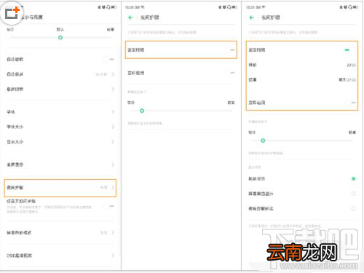This screenshot has height=273, width=364.
Task: Click the battery icon in the middle screen's status bar
Action: pos(234,7)
